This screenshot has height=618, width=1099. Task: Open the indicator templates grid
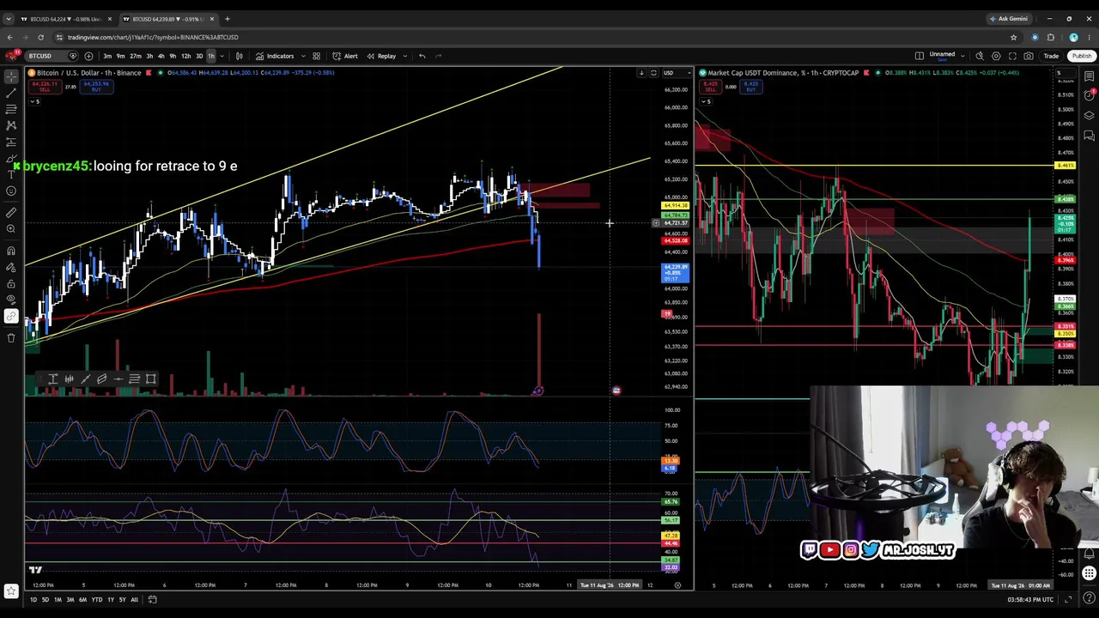(x=316, y=56)
